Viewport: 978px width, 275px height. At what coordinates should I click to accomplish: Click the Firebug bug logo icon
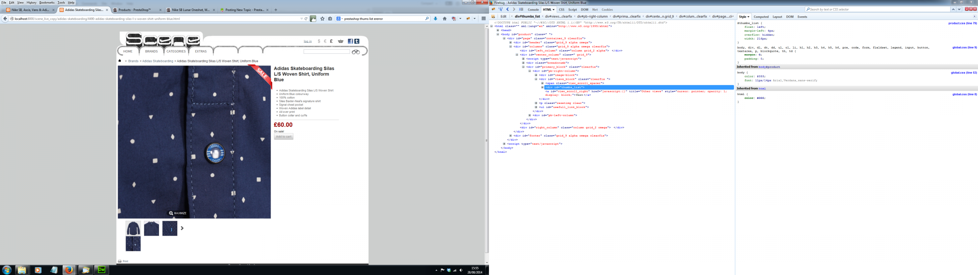(x=493, y=9)
